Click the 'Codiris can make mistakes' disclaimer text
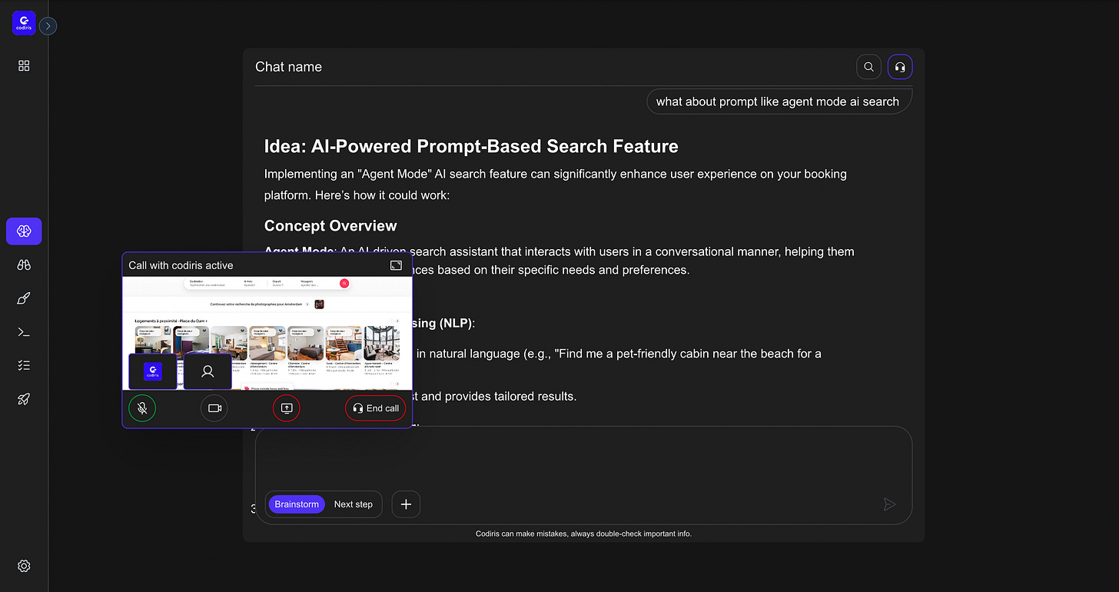Image resolution: width=1119 pixels, height=592 pixels. (x=583, y=534)
